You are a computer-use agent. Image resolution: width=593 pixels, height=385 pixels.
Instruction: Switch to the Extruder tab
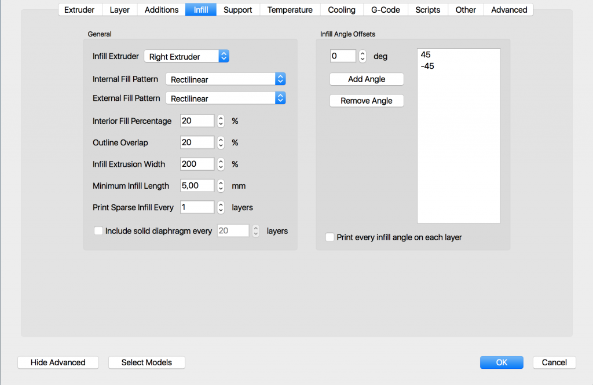point(79,10)
